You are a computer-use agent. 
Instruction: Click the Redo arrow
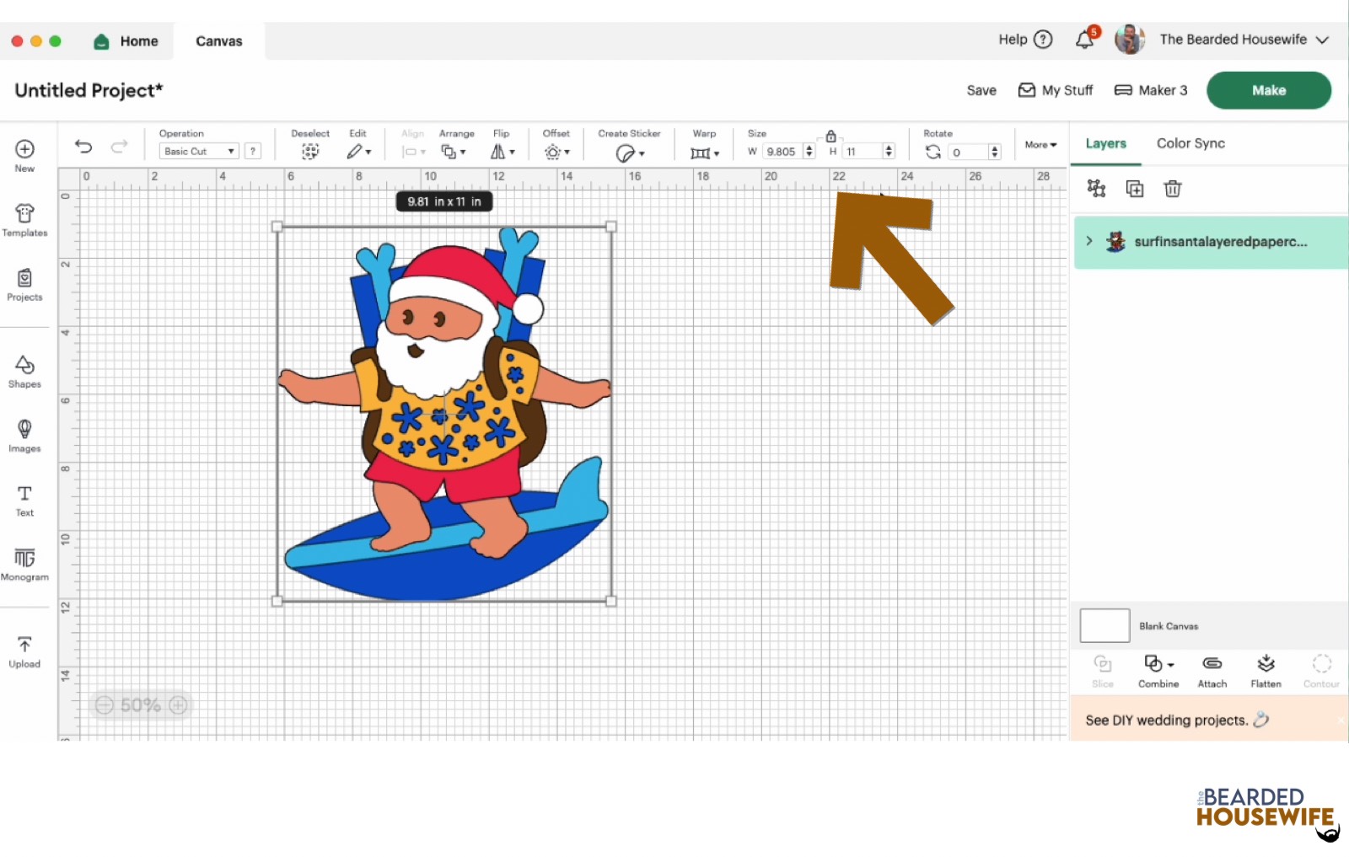click(x=119, y=147)
